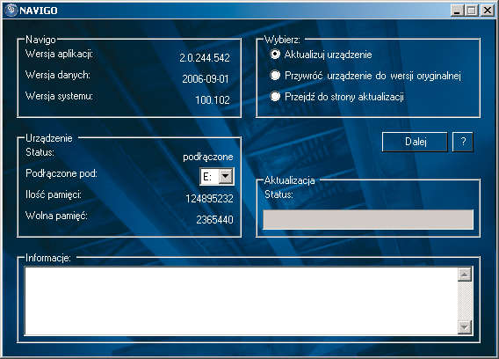The height and width of the screenshot is (359, 499).
Task: Click the Informacje scrollbar up arrow
Action: [465, 275]
